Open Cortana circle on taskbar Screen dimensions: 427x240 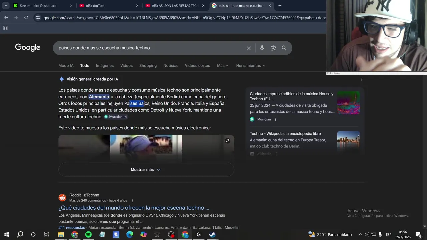(x=33, y=235)
